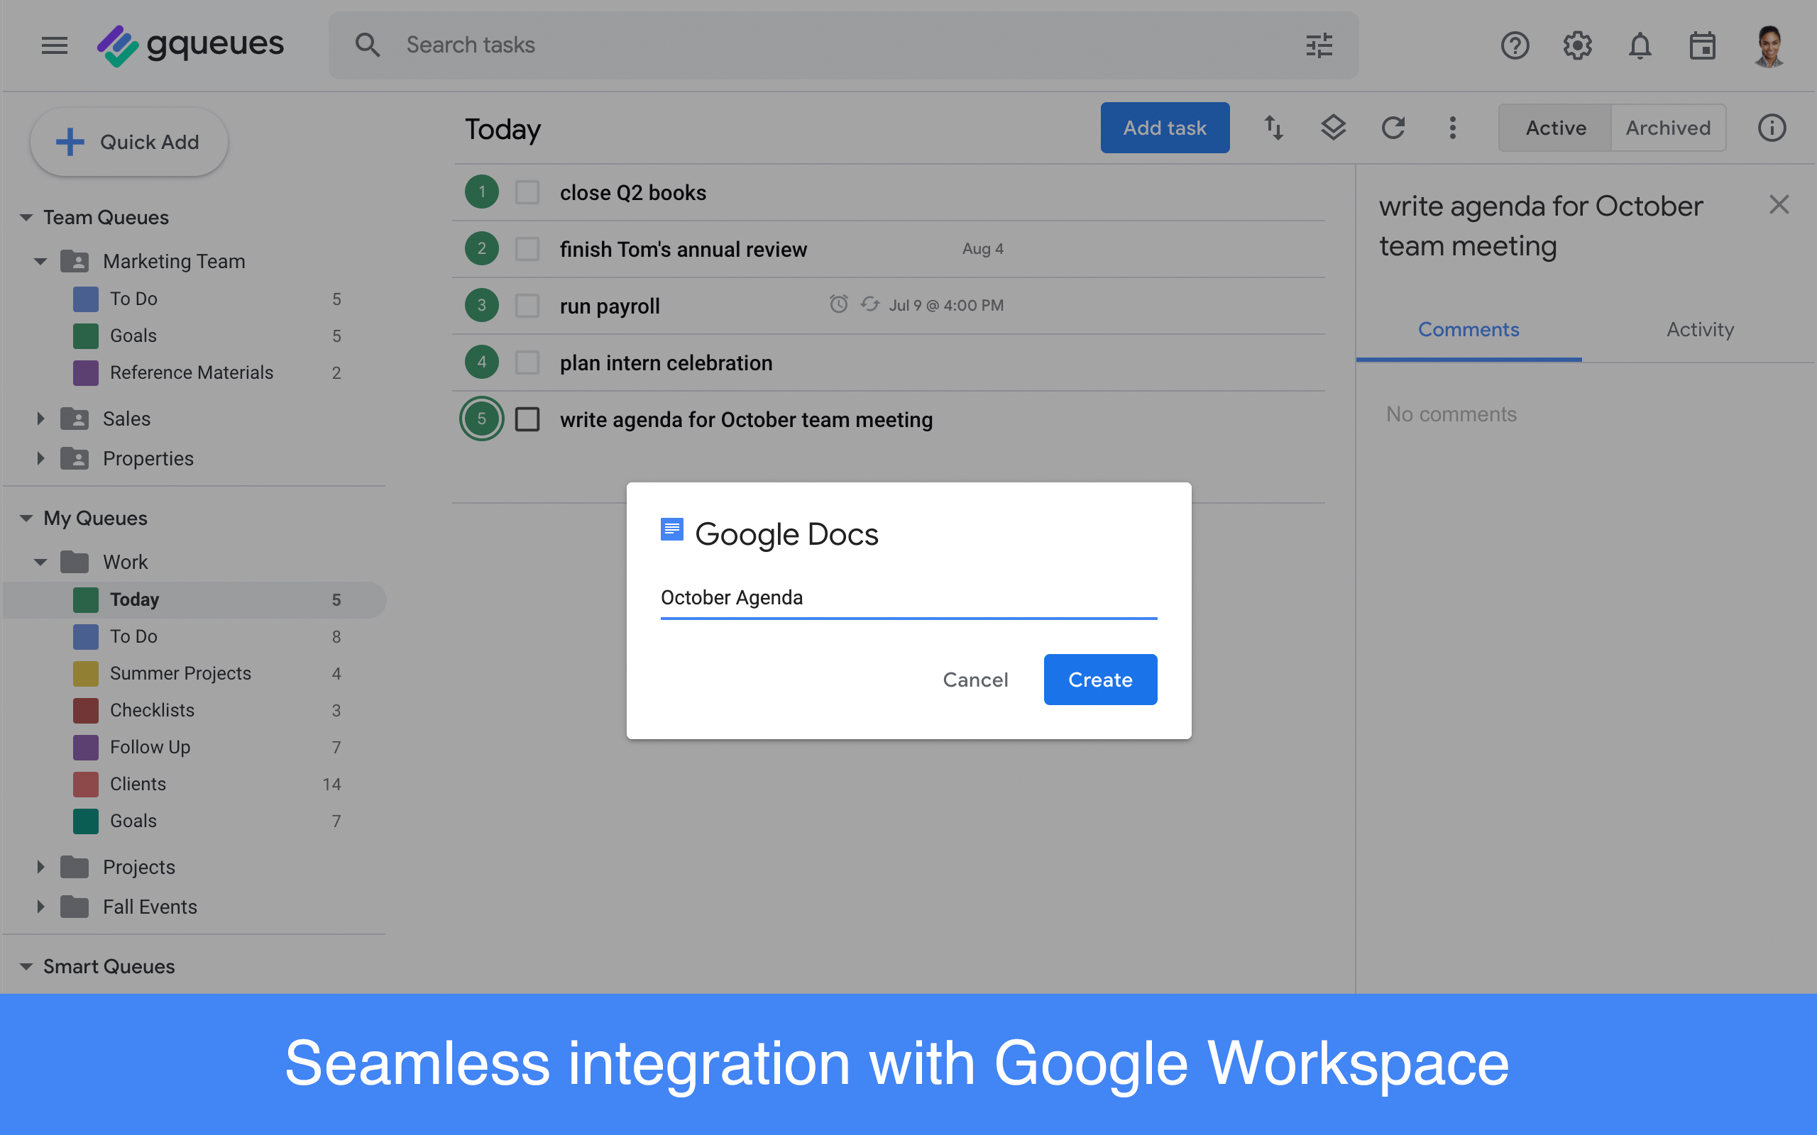This screenshot has width=1817, height=1135.
Task: Collapse the Marketing Team folder
Action: [x=40, y=261]
